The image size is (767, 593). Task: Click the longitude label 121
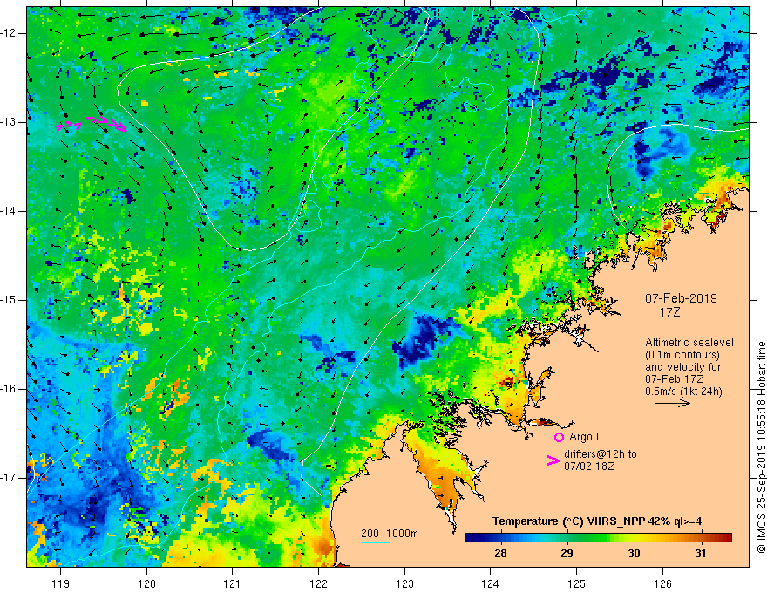[233, 583]
